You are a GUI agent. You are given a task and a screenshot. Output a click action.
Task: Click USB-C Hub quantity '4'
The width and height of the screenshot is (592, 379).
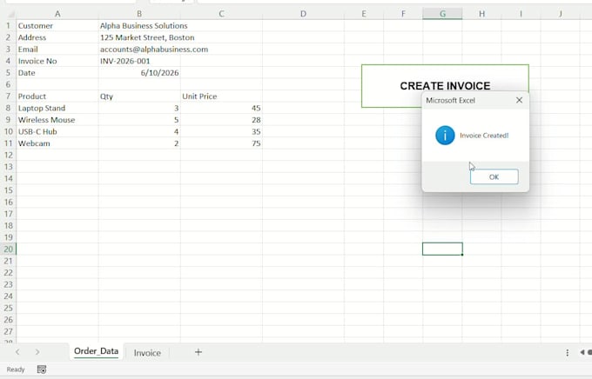[x=139, y=131]
